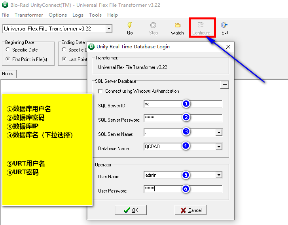Click the SQL Server ID field
This screenshot has height=225, width=288.
coord(183,104)
